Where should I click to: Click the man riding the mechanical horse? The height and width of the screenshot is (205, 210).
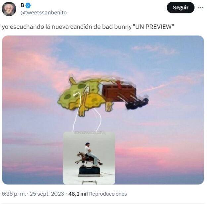(x=91, y=154)
